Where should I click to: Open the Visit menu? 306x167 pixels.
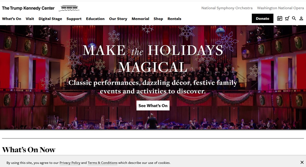(x=30, y=19)
